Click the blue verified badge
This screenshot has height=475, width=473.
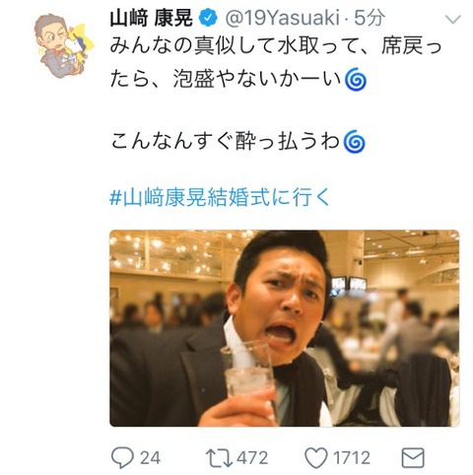click(x=209, y=18)
